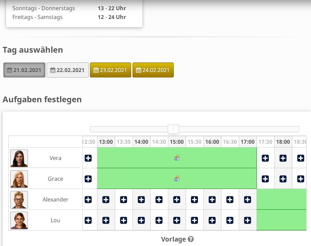Click Vera's avatar portrait

(19, 158)
